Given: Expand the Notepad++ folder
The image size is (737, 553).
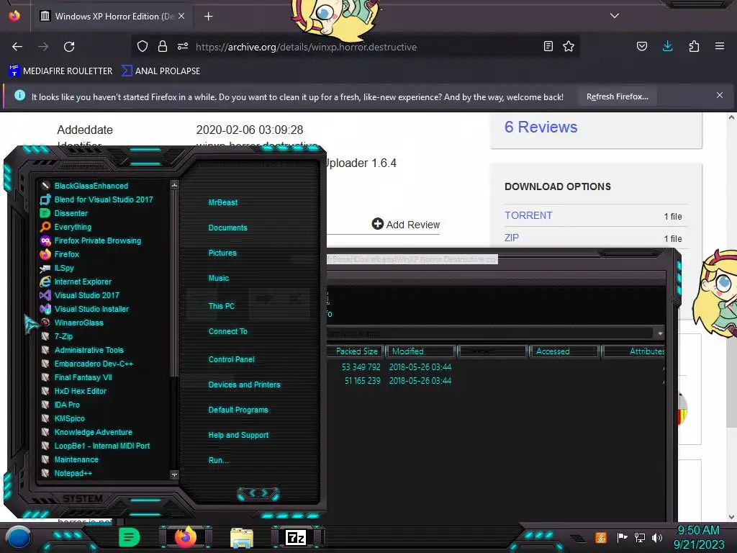Looking at the screenshot, I should pyautogui.click(x=66, y=472).
